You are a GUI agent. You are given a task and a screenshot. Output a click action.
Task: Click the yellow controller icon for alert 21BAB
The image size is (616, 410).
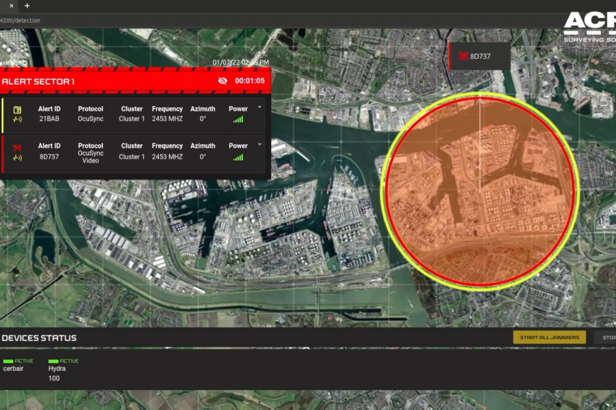click(x=17, y=109)
